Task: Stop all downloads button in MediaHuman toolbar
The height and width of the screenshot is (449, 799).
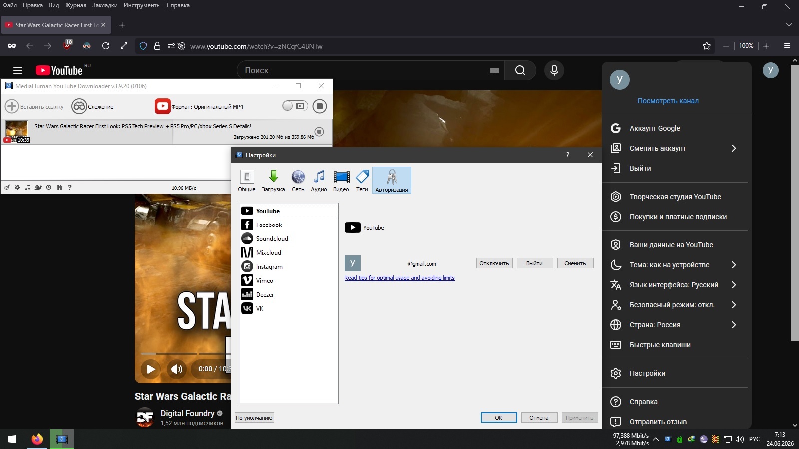Action: point(320,106)
